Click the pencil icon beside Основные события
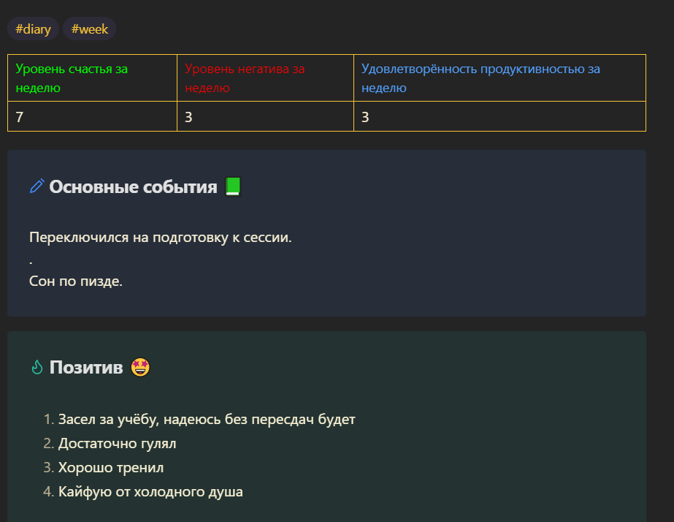This screenshot has width=674, height=522. tap(37, 186)
